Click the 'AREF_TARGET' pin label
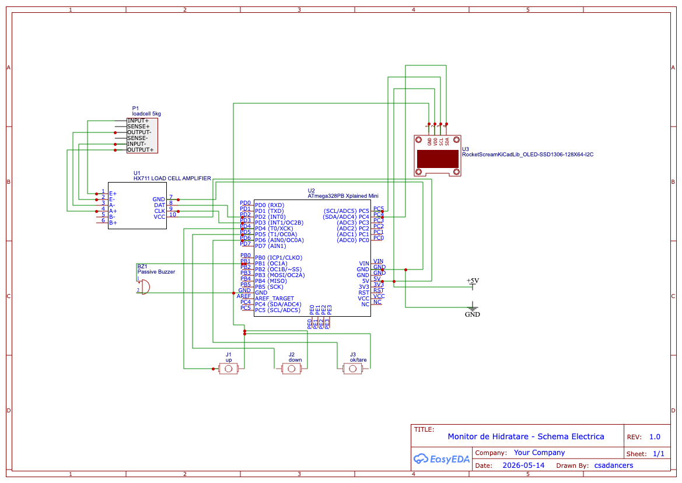The height and width of the screenshot is (483, 682). (x=274, y=299)
